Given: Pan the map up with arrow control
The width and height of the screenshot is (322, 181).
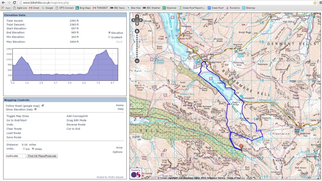Looking at the screenshot, I should [137, 17].
